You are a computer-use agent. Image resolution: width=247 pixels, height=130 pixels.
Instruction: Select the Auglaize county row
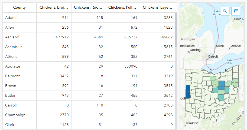(89, 66)
